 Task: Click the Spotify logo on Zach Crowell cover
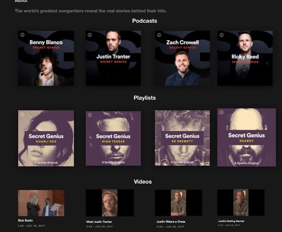(159, 35)
